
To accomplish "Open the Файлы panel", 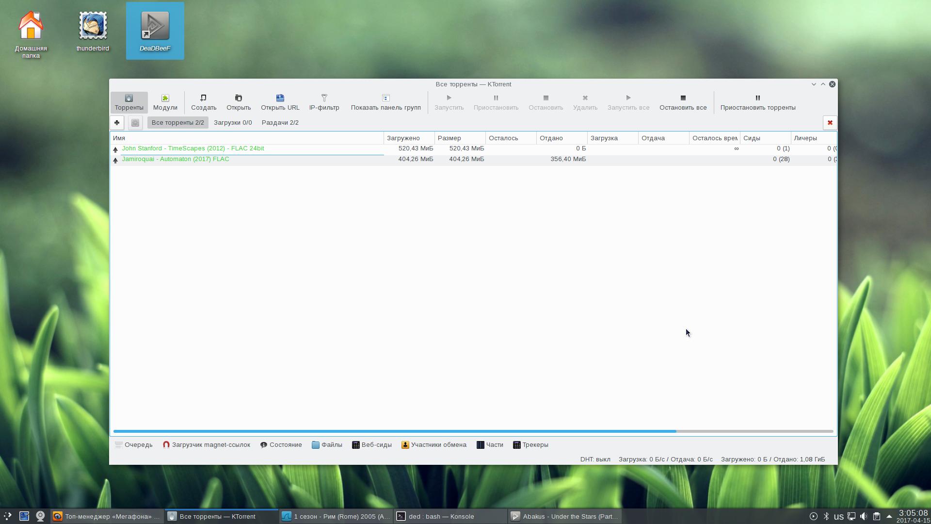I will tap(327, 445).
